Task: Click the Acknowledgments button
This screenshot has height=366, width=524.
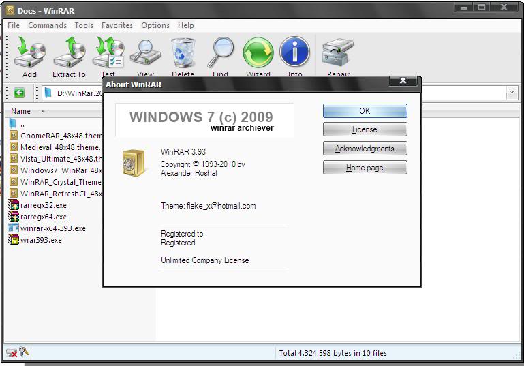Action: click(x=365, y=149)
